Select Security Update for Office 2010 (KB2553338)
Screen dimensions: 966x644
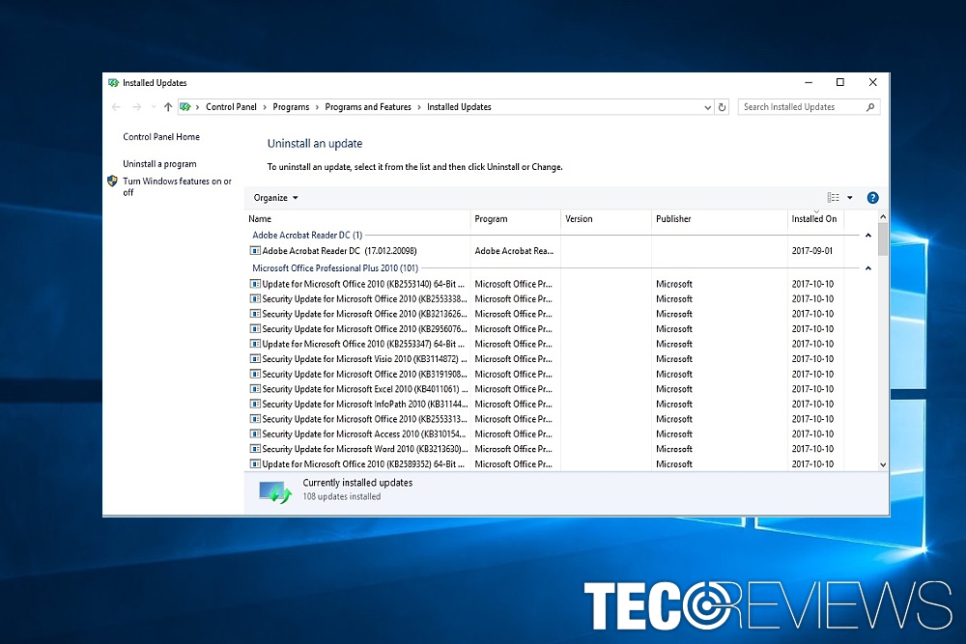365,298
